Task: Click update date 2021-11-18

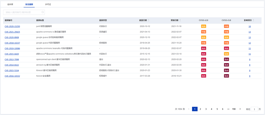Action: (x=176, y=26)
